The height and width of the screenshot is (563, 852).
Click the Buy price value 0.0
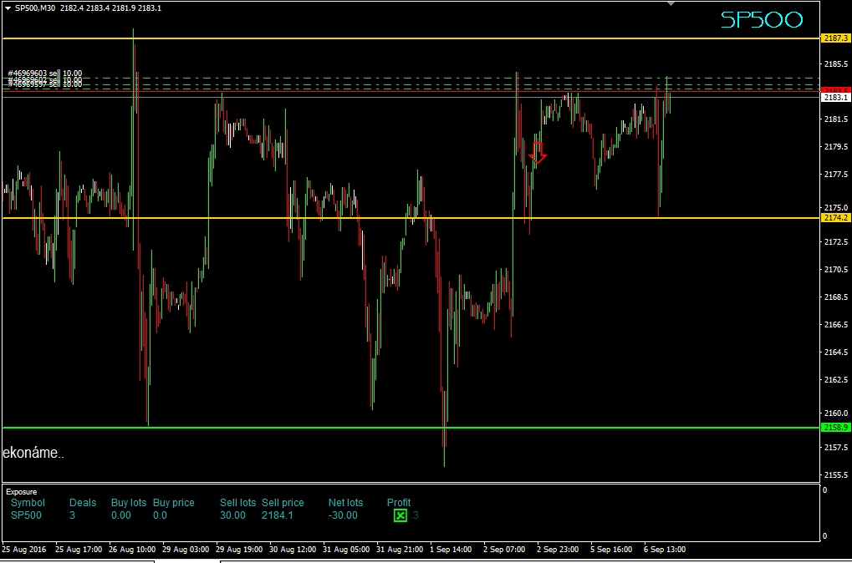click(160, 515)
